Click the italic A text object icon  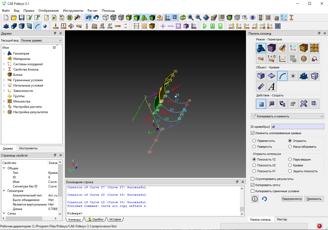tap(272, 87)
